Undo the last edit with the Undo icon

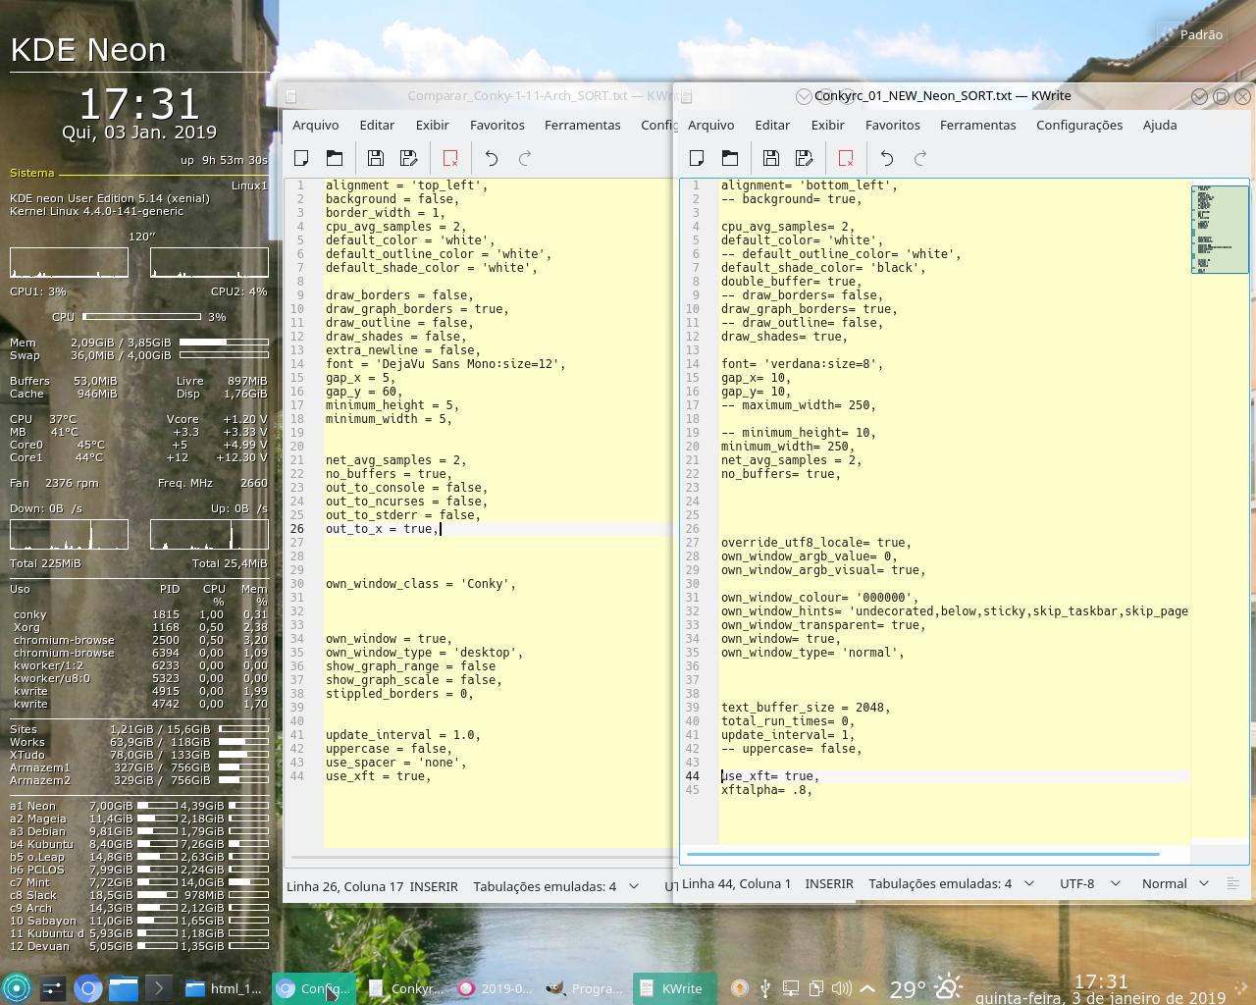click(886, 157)
